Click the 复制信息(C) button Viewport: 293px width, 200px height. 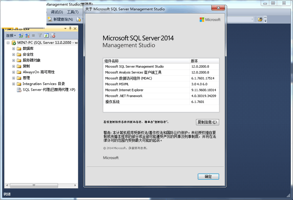coord(207,122)
